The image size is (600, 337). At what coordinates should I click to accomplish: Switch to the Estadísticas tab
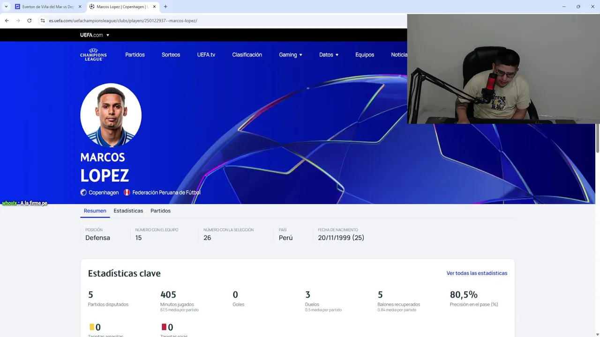click(x=128, y=211)
